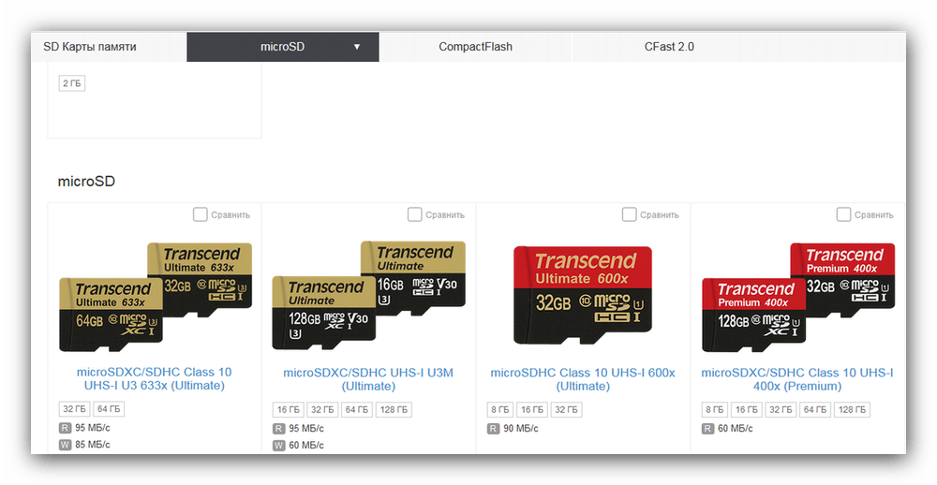Choose 128 ГБ for the U3M Ultimate card
937x485 pixels.
(394, 410)
